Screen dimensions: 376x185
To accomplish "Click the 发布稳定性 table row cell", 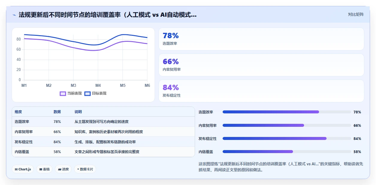I will point(24,142).
